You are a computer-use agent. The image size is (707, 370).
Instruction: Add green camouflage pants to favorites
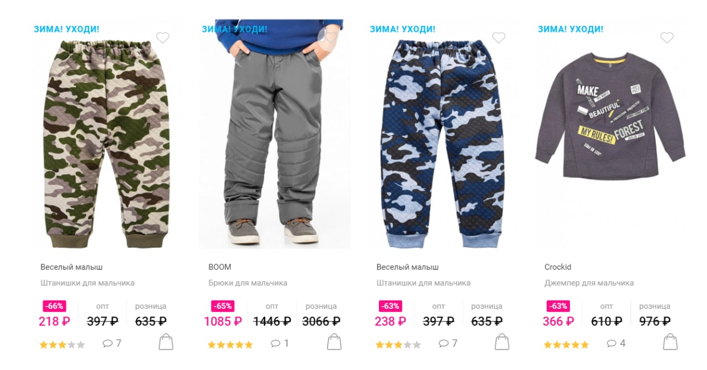point(162,37)
